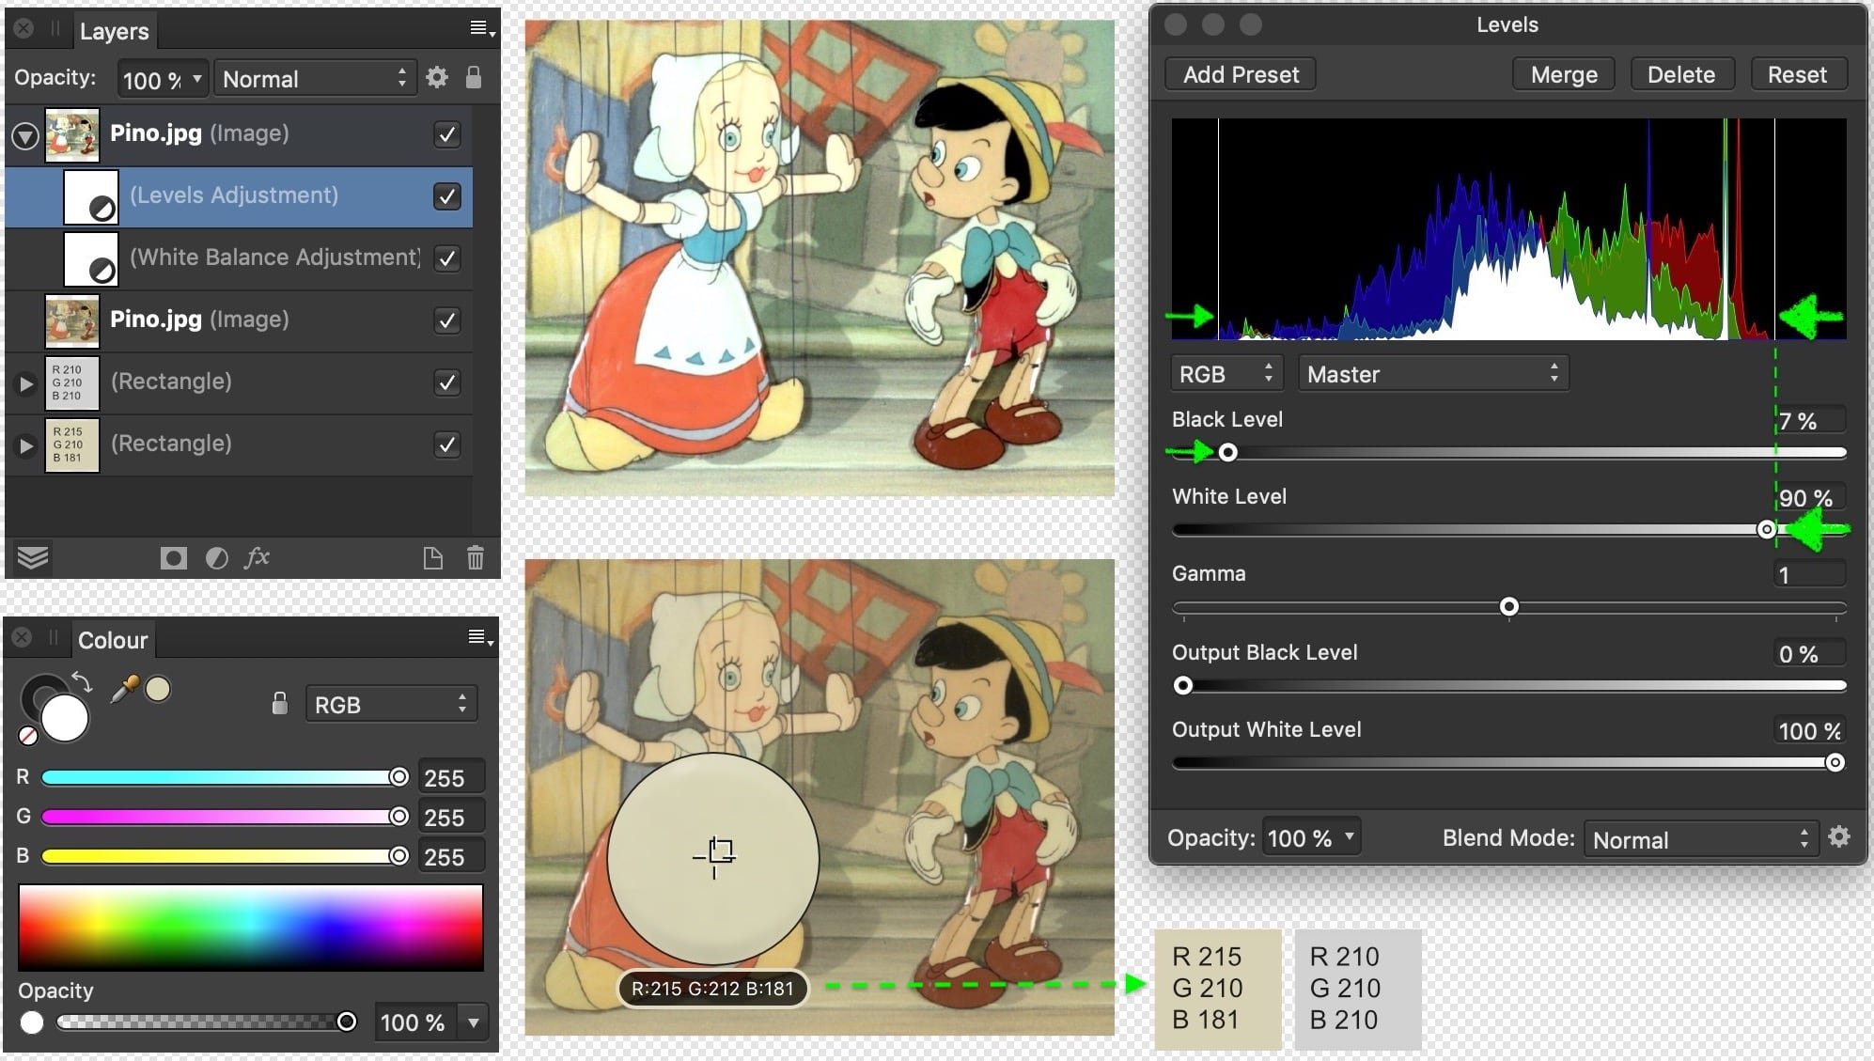Click the Levels Adjustment layer thumbnail
This screenshot has width=1874, height=1061.
pos(91,197)
